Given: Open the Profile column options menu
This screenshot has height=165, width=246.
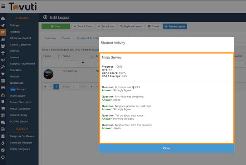Looking at the screenshot, I should (59, 56).
